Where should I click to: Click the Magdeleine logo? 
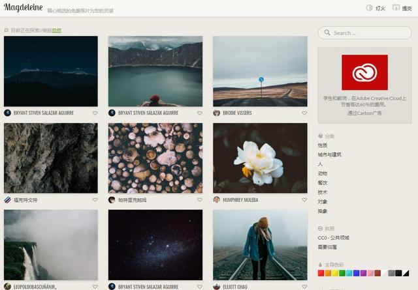pyautogui.click(x=24, y=8)
